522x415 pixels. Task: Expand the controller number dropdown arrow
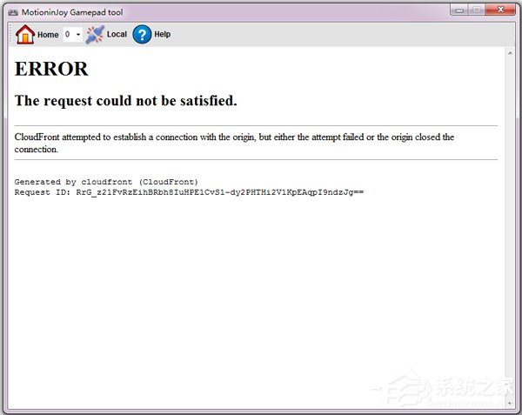[78, 34]
